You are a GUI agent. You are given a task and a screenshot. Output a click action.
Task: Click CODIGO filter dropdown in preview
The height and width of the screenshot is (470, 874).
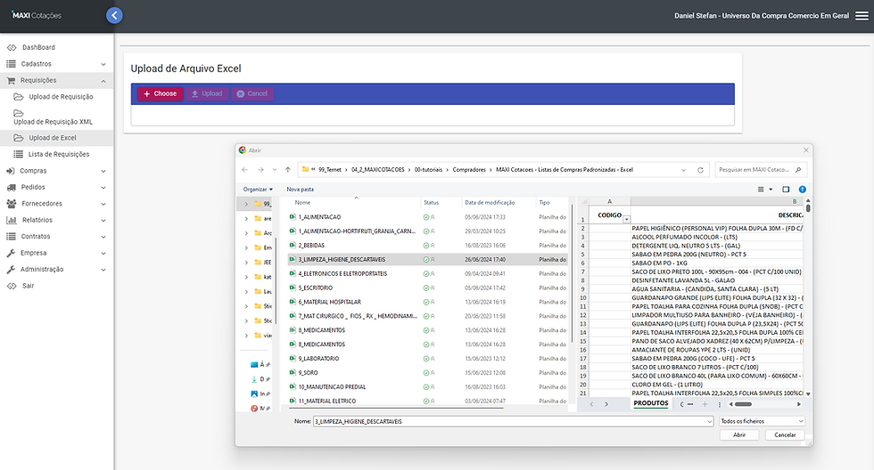click(x=626, y=220)
